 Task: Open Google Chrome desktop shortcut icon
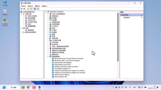tap(5, 21)
